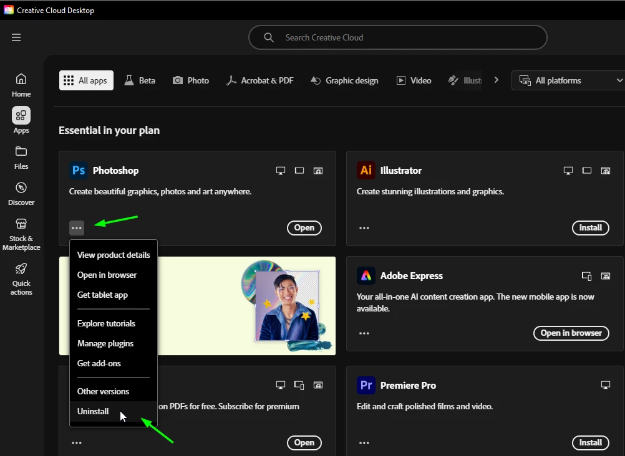Choose Explore tutorials menu item
This screenshot has width=625, height=456.
(114, 323)
